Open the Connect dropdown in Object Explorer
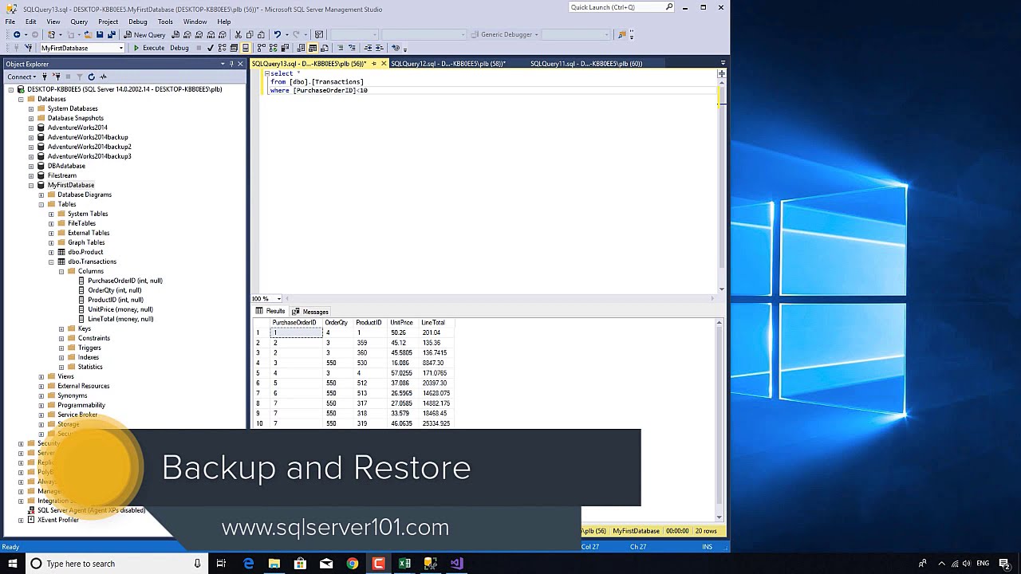1021x574 pixels. click(x=22, y=77)
